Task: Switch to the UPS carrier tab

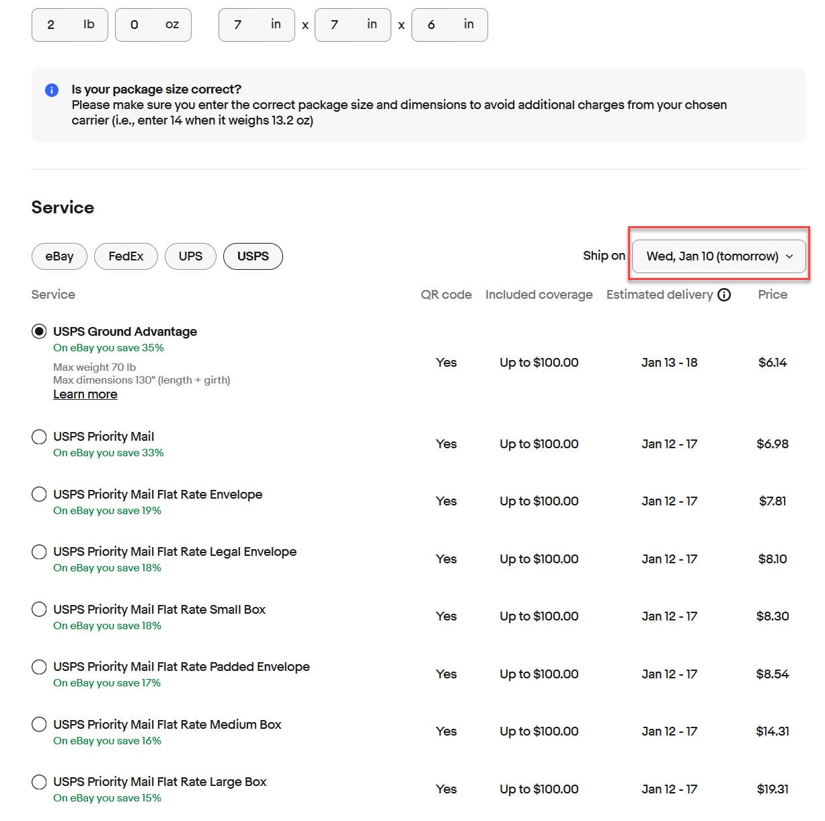Action: [x=190, y=256]
